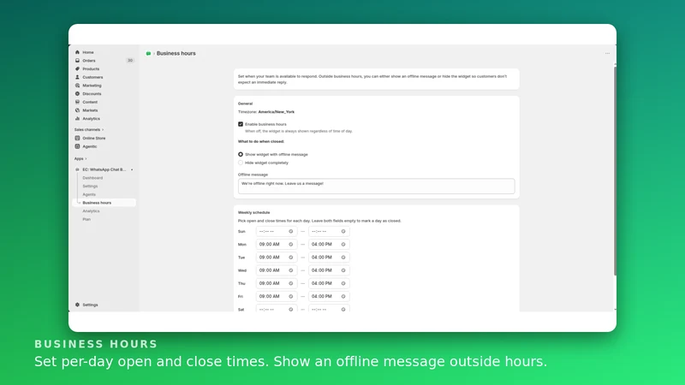Image resolution: width=685 pixels, height=385 pixels.
Task: Open Home in the sidebar
Action: 88,52
